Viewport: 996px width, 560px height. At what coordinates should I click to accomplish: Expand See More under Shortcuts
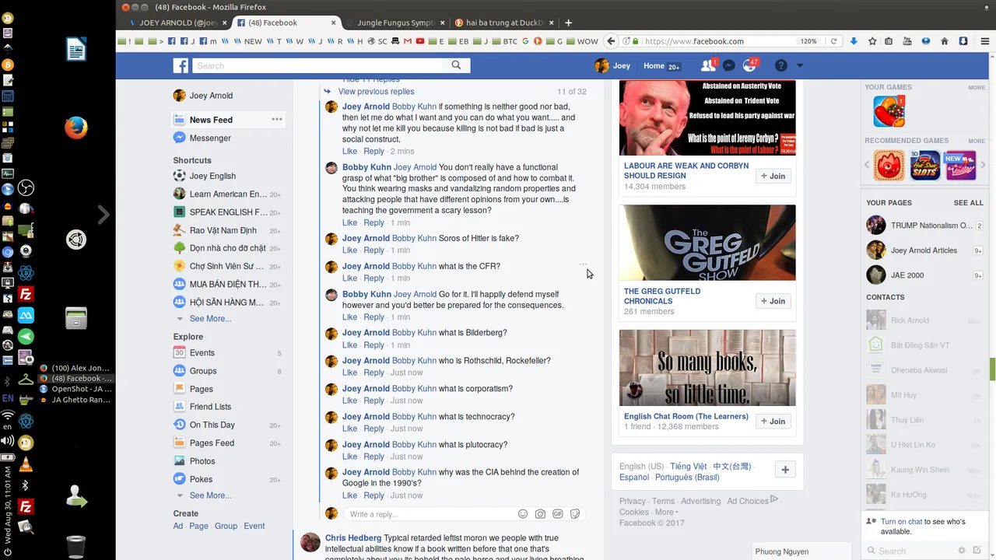210,319
